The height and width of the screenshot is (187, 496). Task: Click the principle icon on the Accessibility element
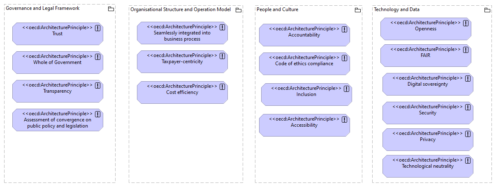coord(345,119)
